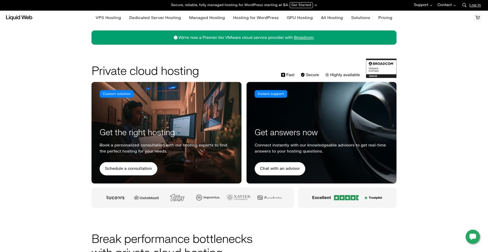Click the 'Private cloud hosting' heading
Image resolution: width=488 pixels, height=252 pixels.
145,71
